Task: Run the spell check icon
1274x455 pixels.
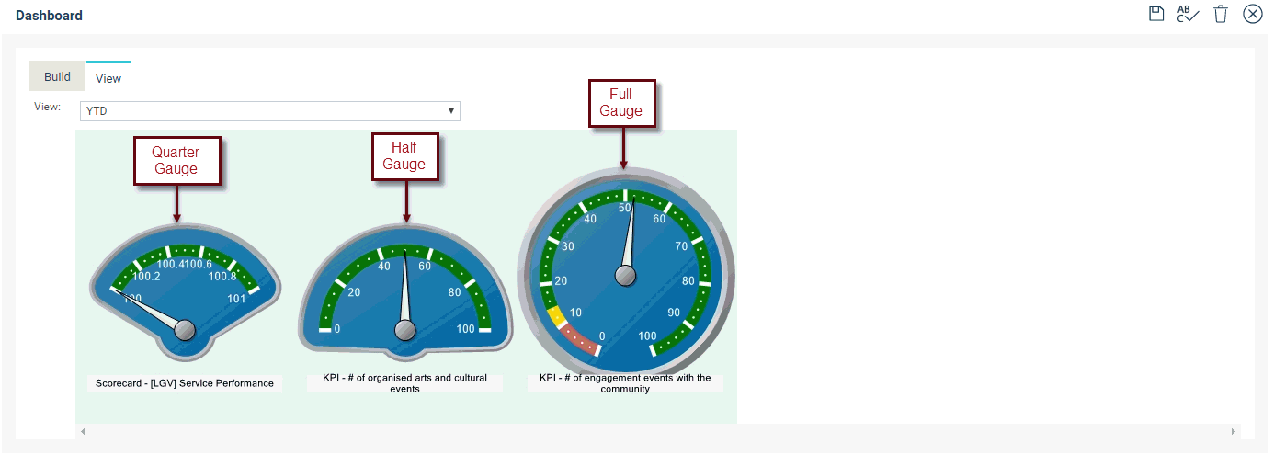Action: click(x=1188, y=14)
